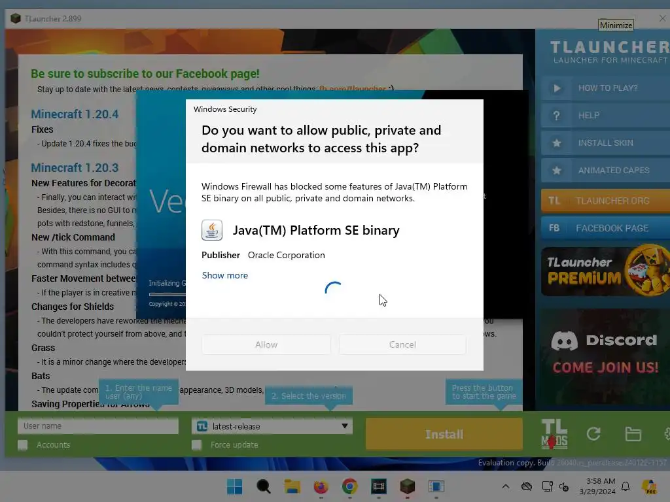Screen dimensions: 670x502
Task: Click the network display tray icon
Action: [547, 486]
